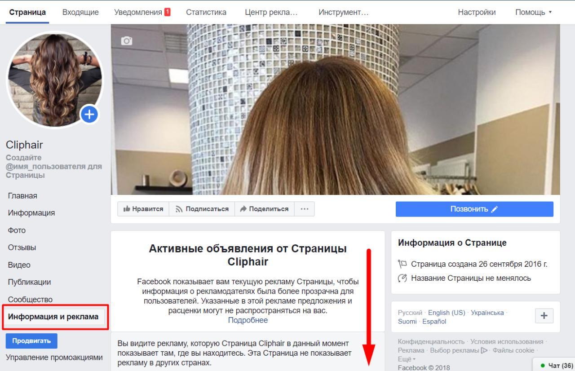Click the Нравится thumbs-up button
The height and width of the screenshot is (371, 575).
click(x=143, y=209)
